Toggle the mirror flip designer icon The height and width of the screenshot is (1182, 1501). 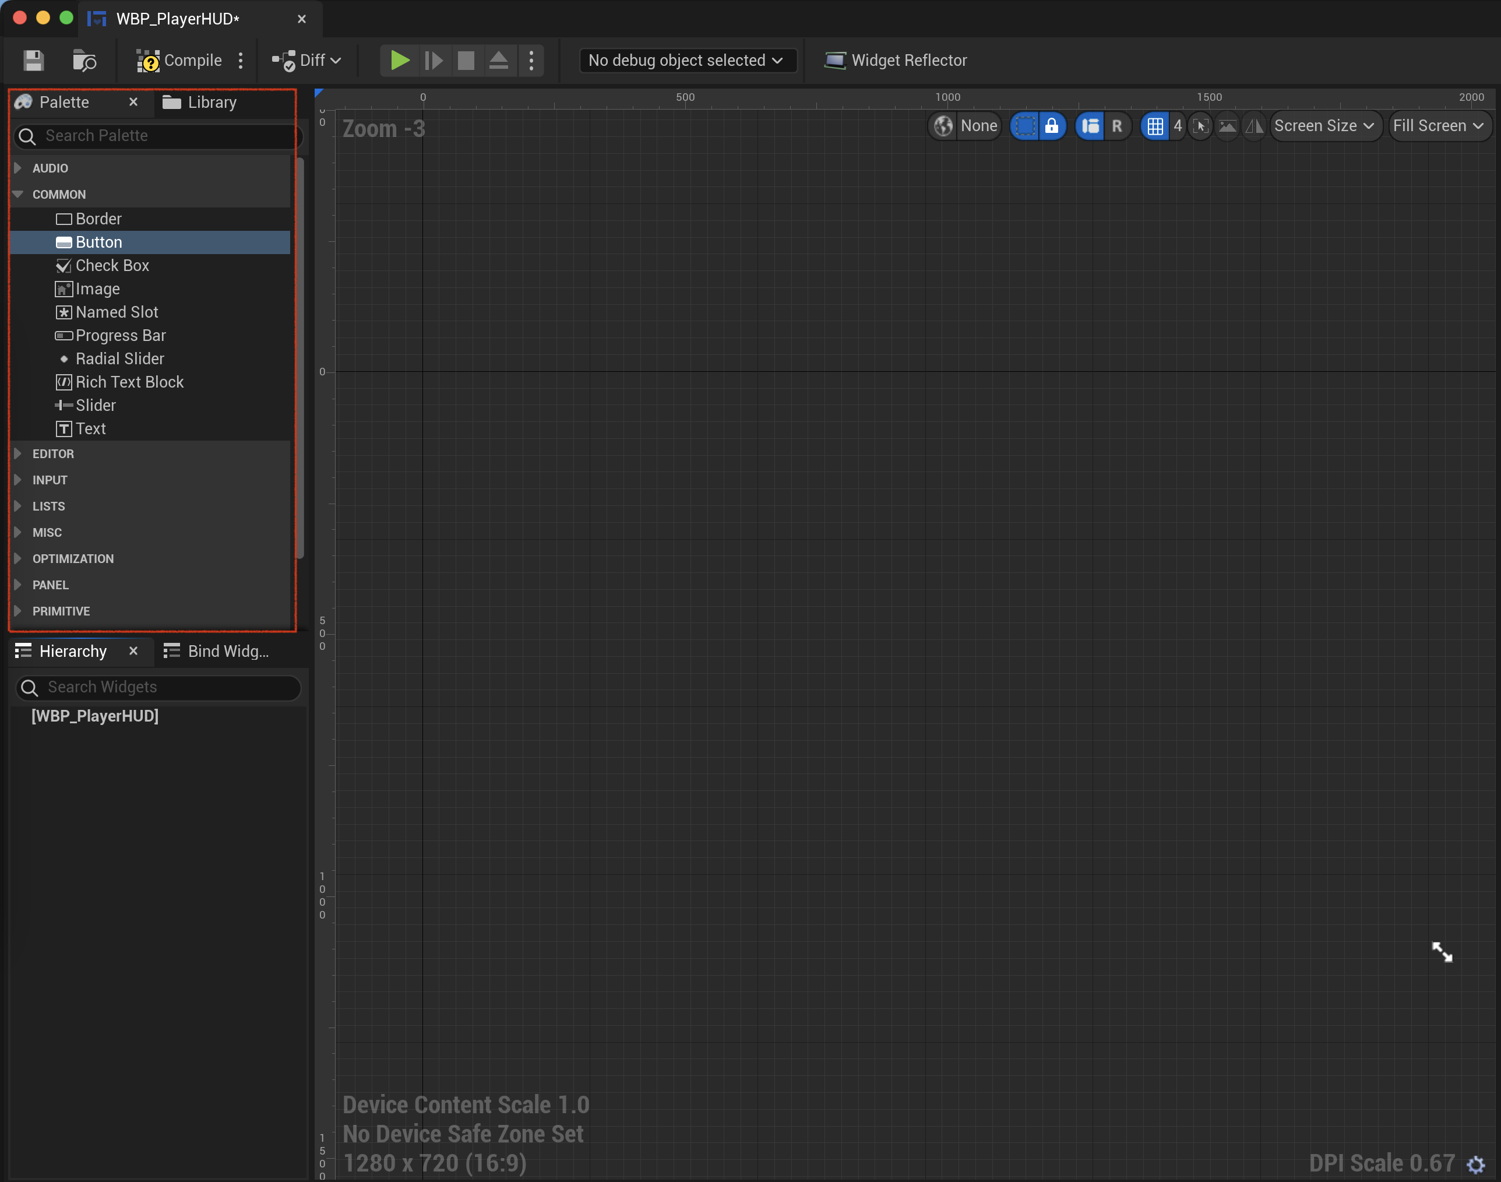(x=1254, y=126)
